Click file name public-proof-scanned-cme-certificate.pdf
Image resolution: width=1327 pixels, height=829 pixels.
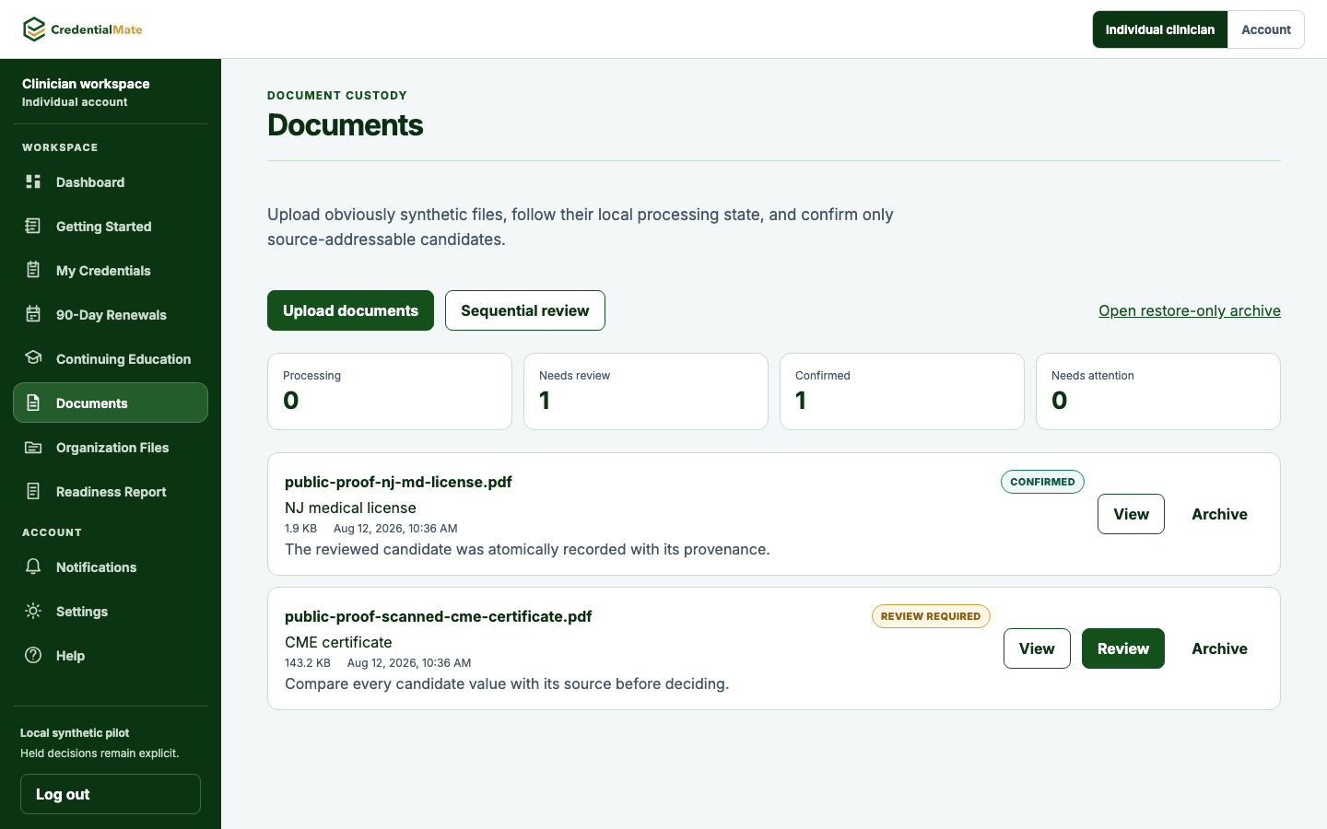[x=439, y=616]
